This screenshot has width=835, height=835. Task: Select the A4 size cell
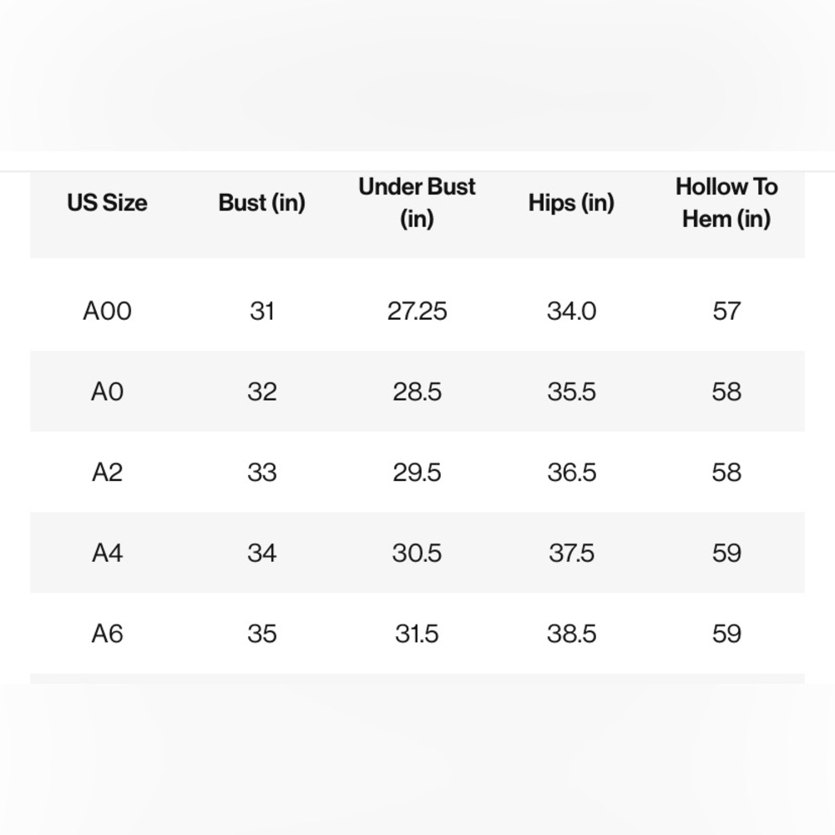[x=107, y=553]
